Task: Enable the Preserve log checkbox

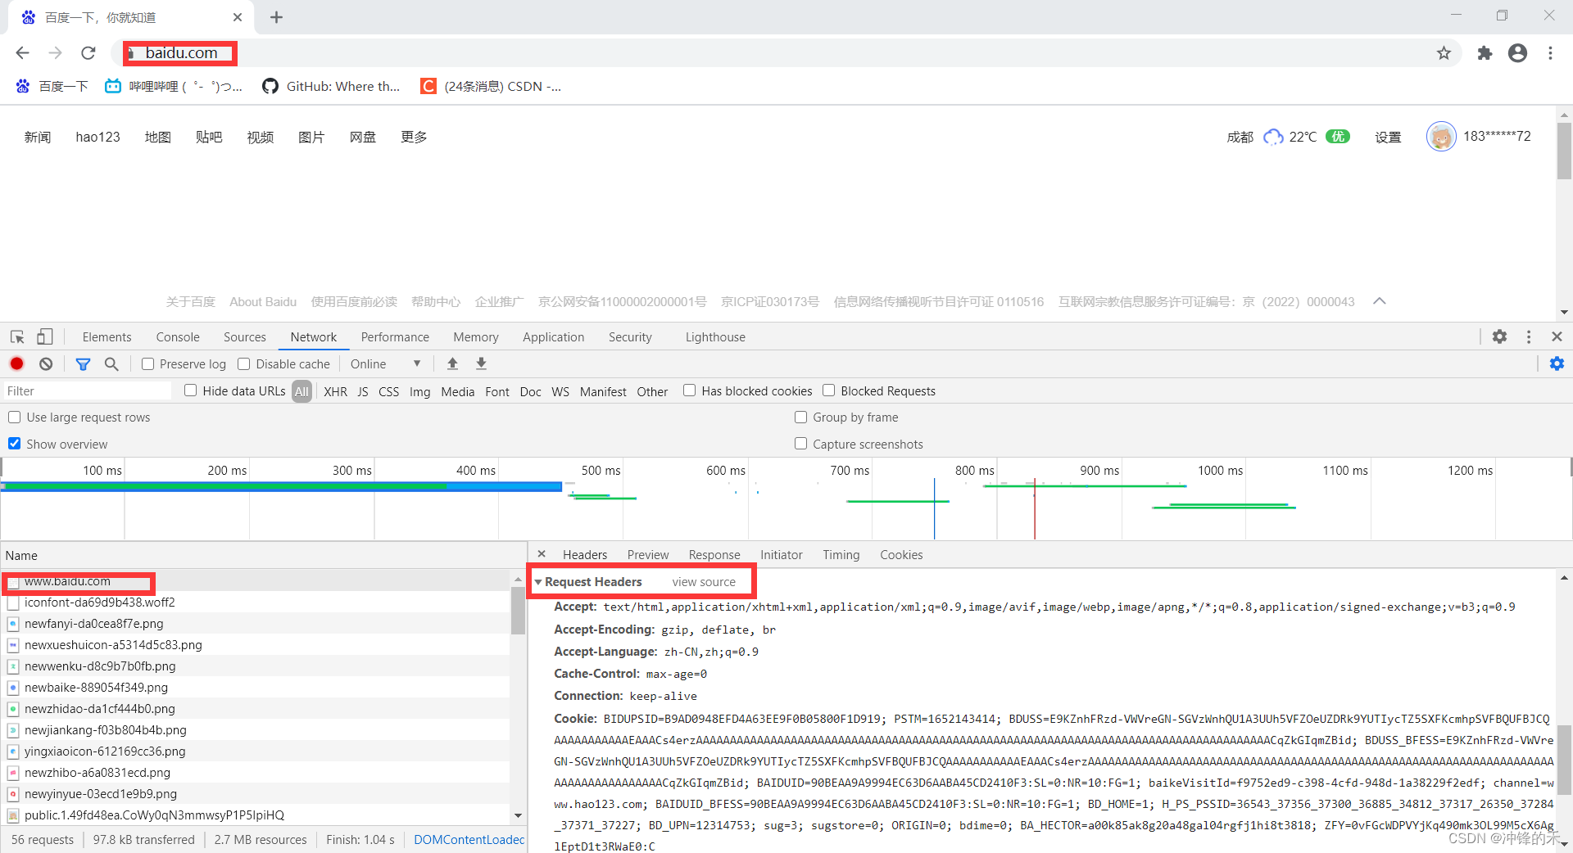Action: (147, 363)
